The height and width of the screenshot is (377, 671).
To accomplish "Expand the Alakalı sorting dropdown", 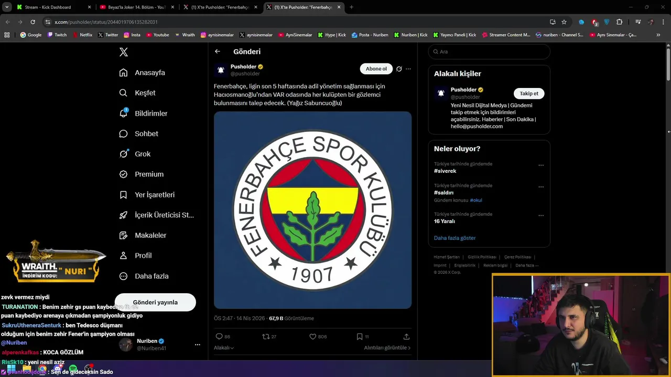I will point(224,348).
